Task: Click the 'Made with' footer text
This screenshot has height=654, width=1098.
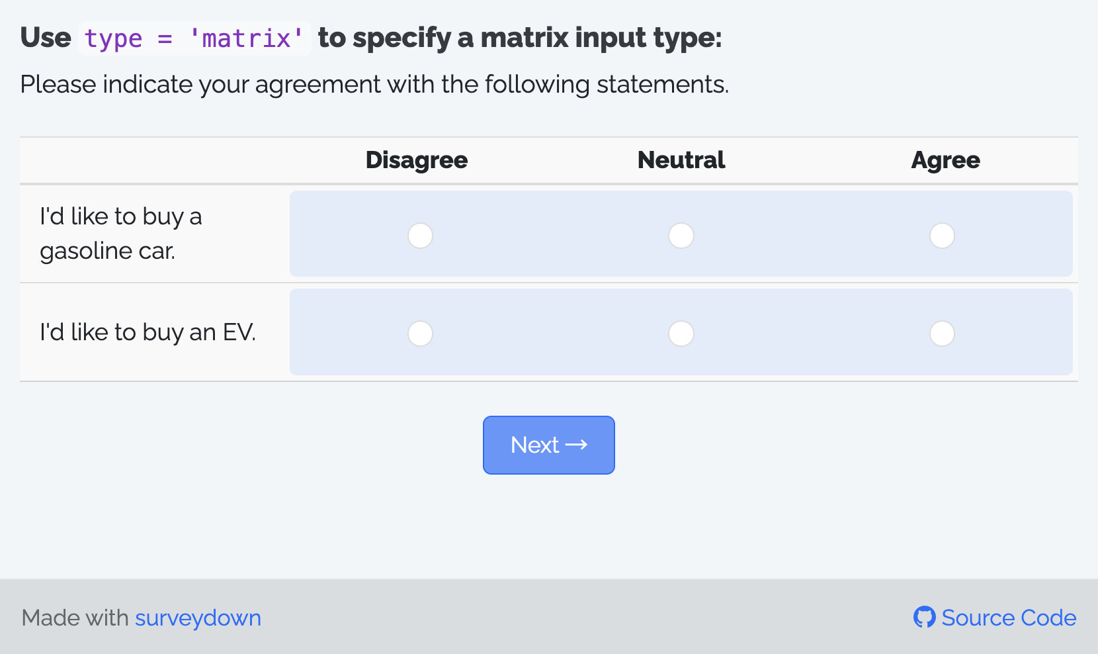Action: 75,618
